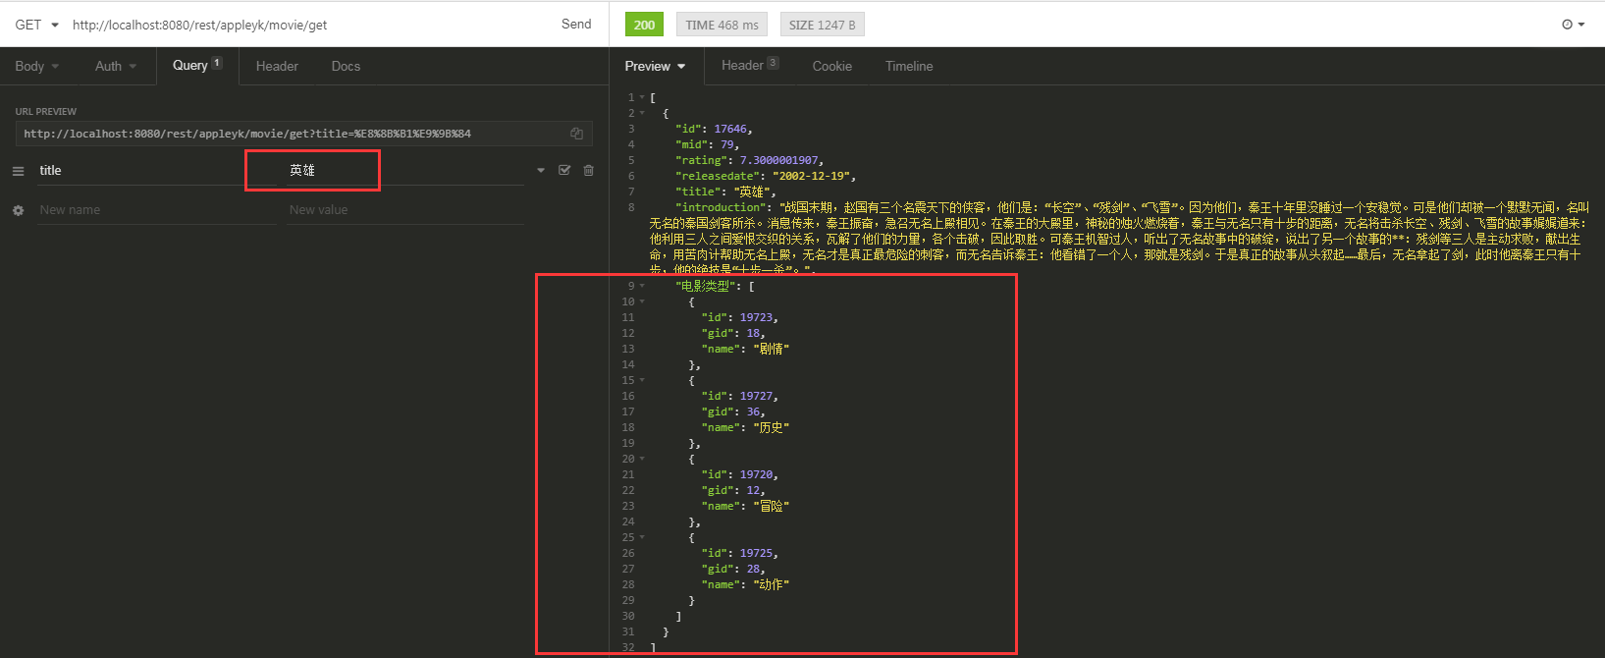Send the request
This screenshot has width=1605, height=658.
point(576,24)
